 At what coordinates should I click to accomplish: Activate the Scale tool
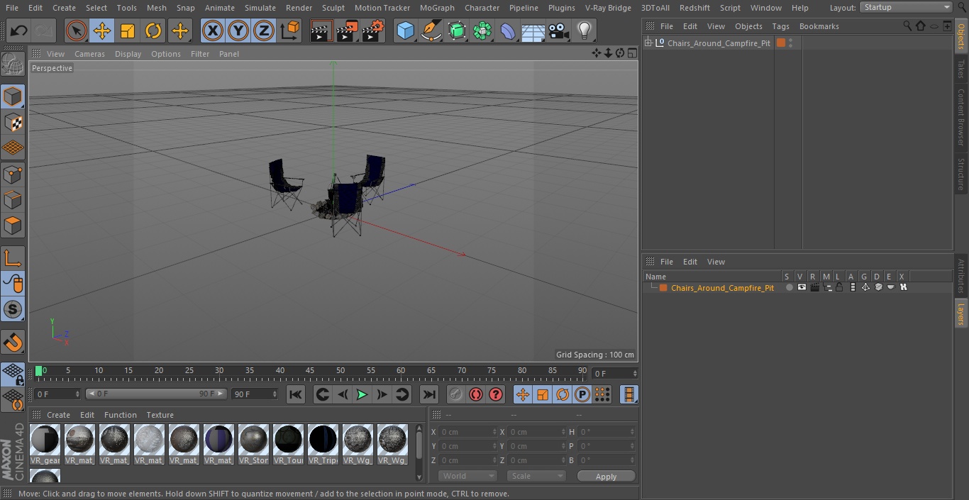pyautogui.click(x=128, y=30)
